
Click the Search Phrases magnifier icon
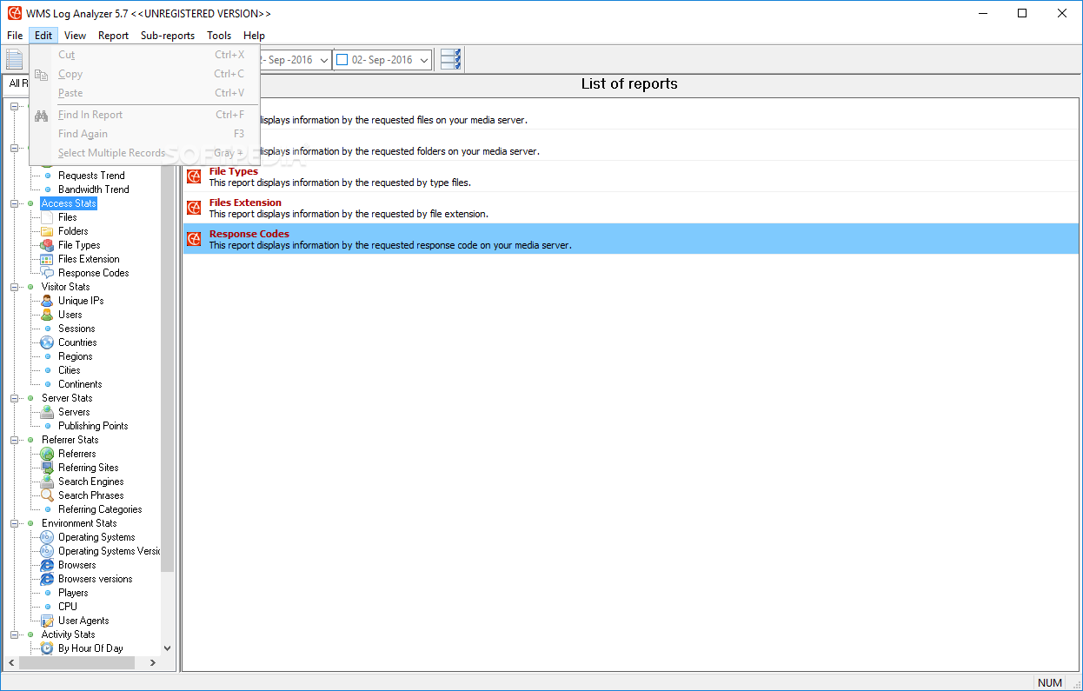(x=47, y=495)
